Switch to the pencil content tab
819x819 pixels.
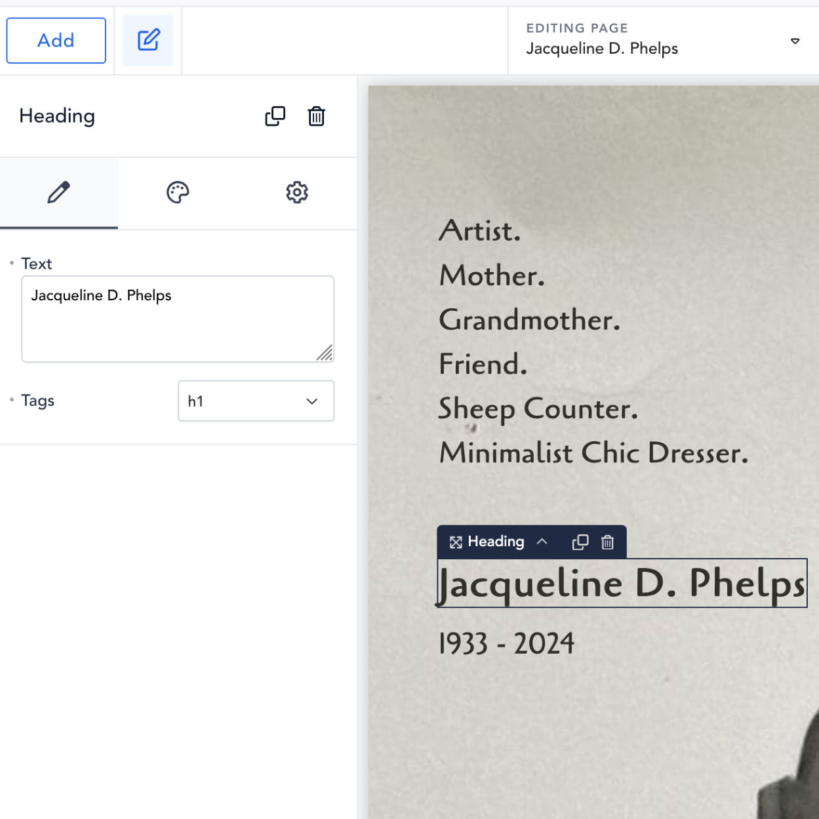[x=59, y=193]
